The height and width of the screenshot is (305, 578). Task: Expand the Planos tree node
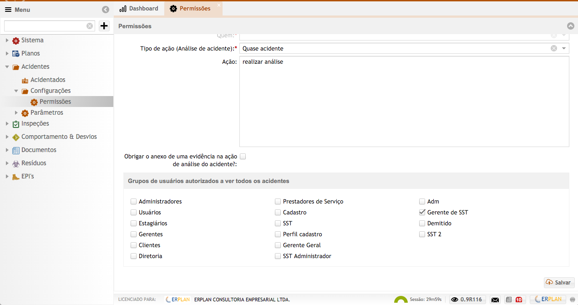pos(7,54)
